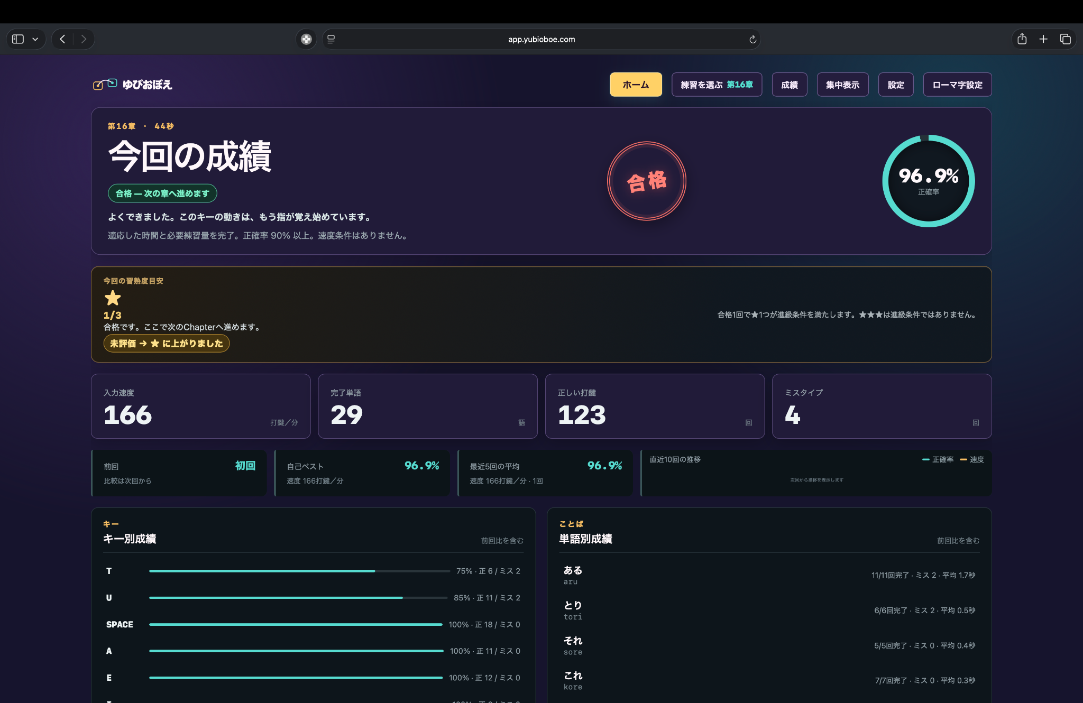Open ローマ字設定 page
The image size is (1083, 703).
(957, 85)
